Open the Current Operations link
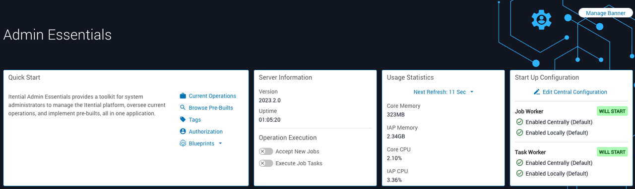The height and width of the screenshot is (189, 635). 212,96
